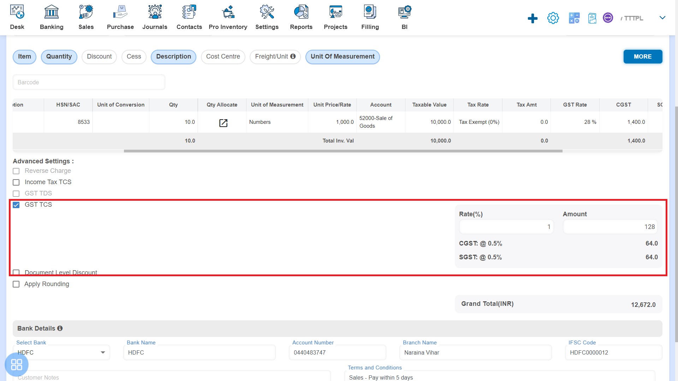This screenshot has width=678, height=381.
Task: Click the Barcode input field
Action: click(x=89, y=82)
